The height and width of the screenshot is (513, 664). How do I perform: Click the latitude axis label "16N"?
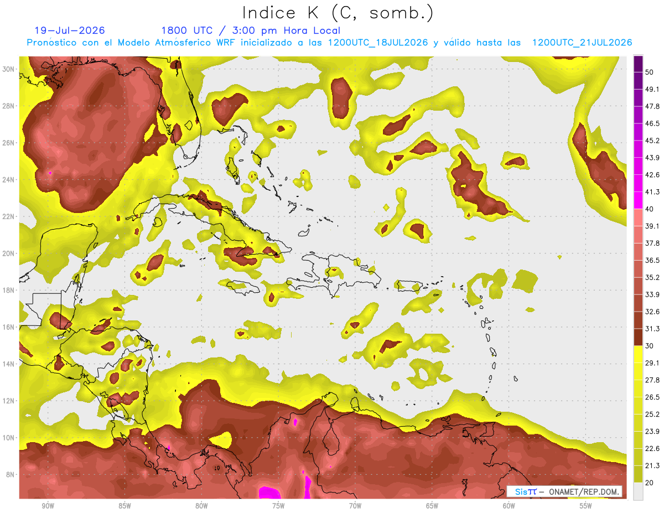click(8, 327)
